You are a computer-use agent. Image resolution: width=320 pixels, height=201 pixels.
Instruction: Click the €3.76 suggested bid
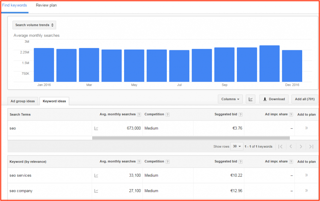237,128
